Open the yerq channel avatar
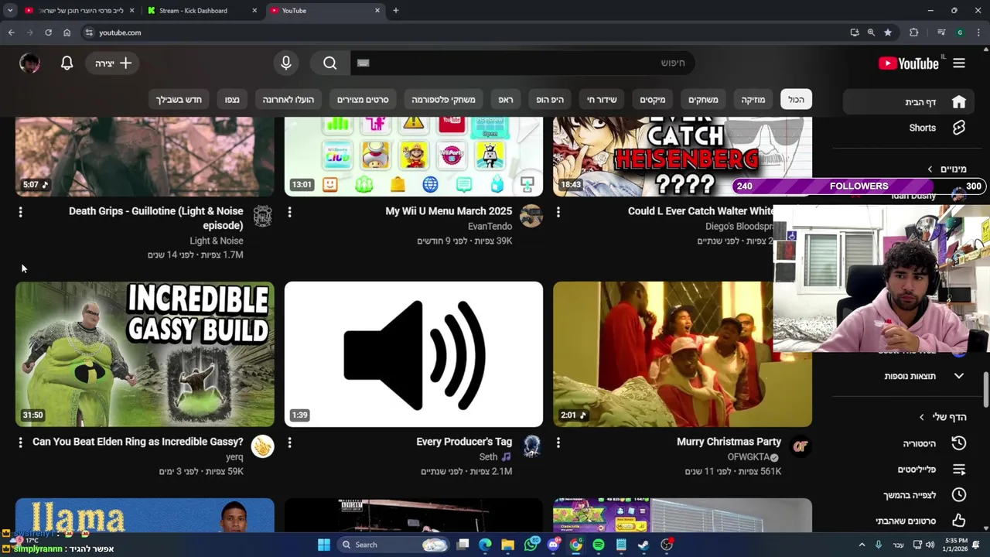The width and height of the screenshot is (990, 557). (263, 447)
